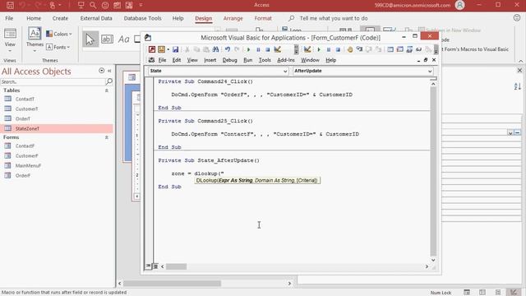Image resolution: width=526 pixels, height=296 pixels.
Task: Open the Window menu in VBA editor
Action: pos(310,60)
